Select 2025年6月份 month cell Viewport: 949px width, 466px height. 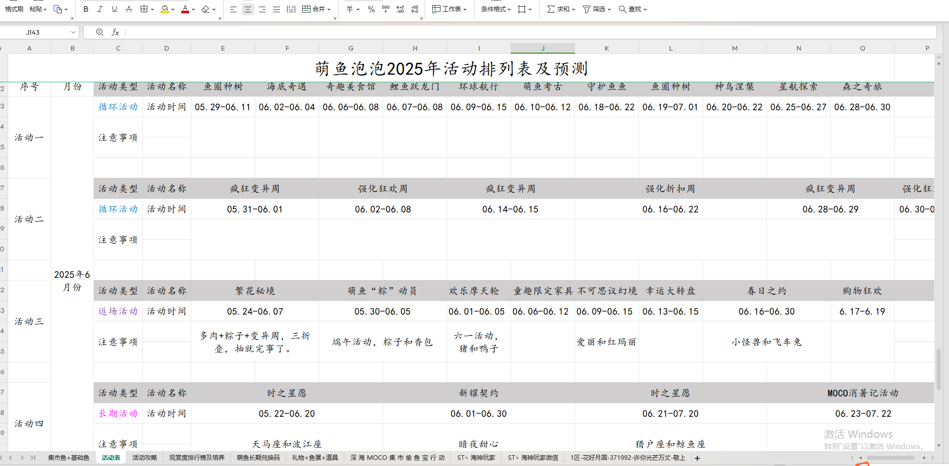pos(72,281)
